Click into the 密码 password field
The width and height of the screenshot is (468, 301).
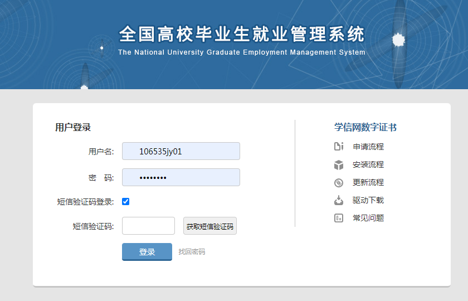(181, 177)
